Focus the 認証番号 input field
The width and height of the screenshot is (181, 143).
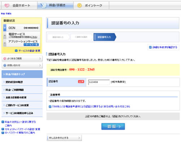99,82
